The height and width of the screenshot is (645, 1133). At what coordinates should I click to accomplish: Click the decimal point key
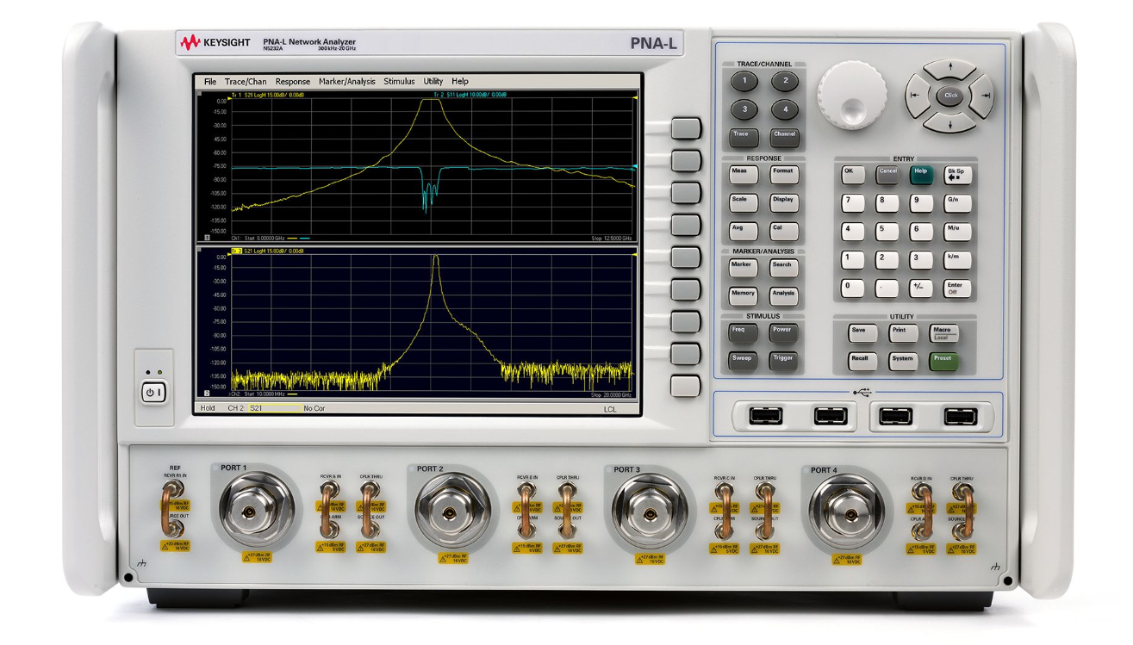pyautogui.click(x=887, y=288)
